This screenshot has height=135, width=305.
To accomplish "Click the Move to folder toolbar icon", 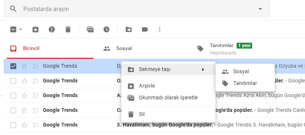I will (129, 29).
